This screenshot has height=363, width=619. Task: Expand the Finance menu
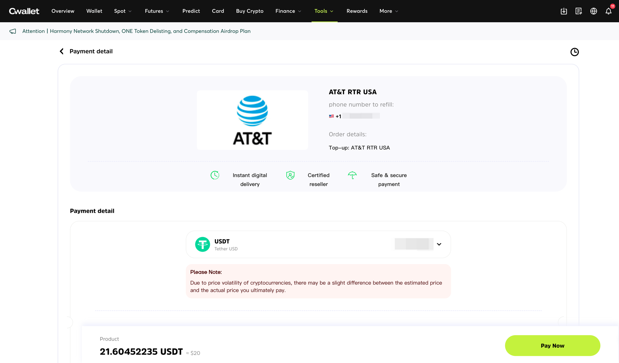point(288,11)
